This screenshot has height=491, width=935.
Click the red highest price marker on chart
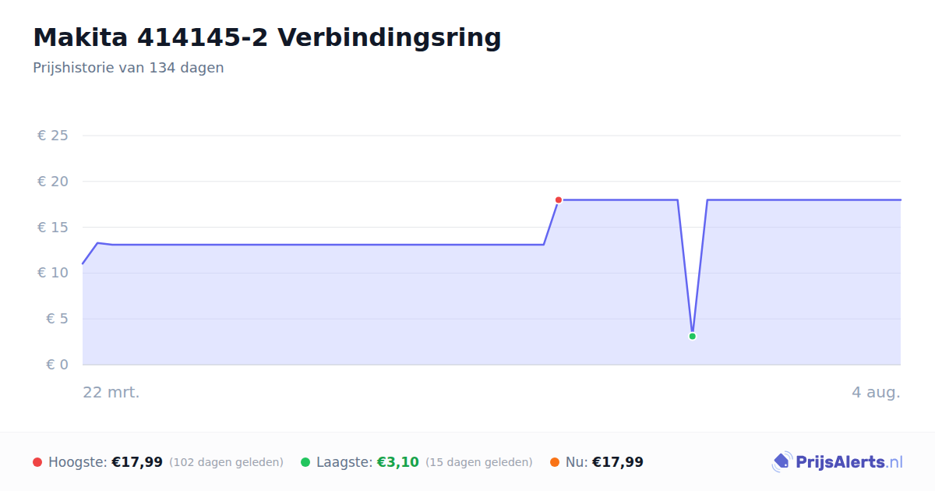pos(559,200)
